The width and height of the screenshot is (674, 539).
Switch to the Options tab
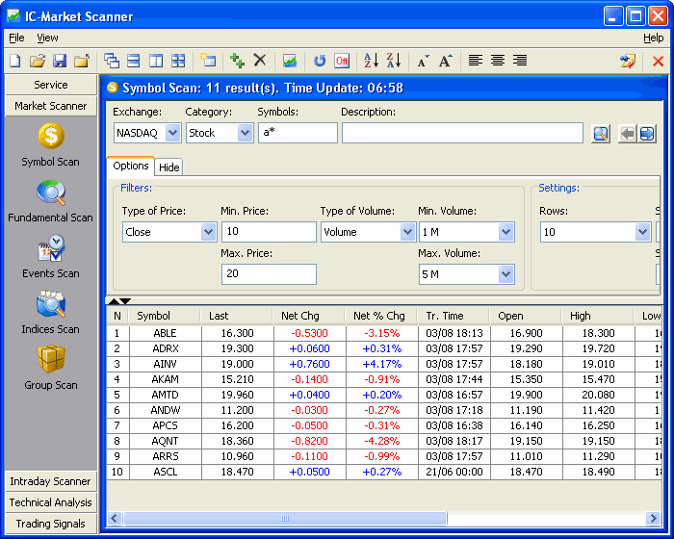pos(131,166)
